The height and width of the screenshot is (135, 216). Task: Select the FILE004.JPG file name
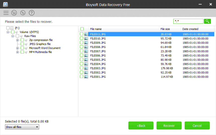98,64
